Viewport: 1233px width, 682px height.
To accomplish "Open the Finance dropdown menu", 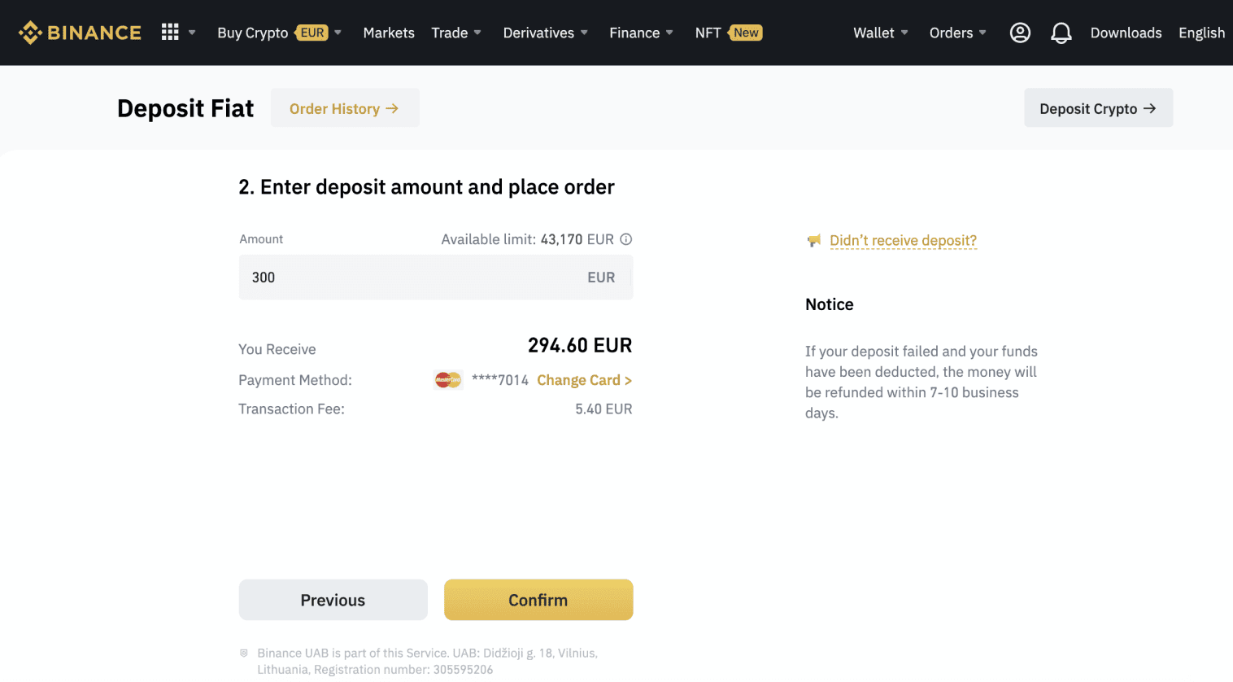I will (x=641, y=33).
